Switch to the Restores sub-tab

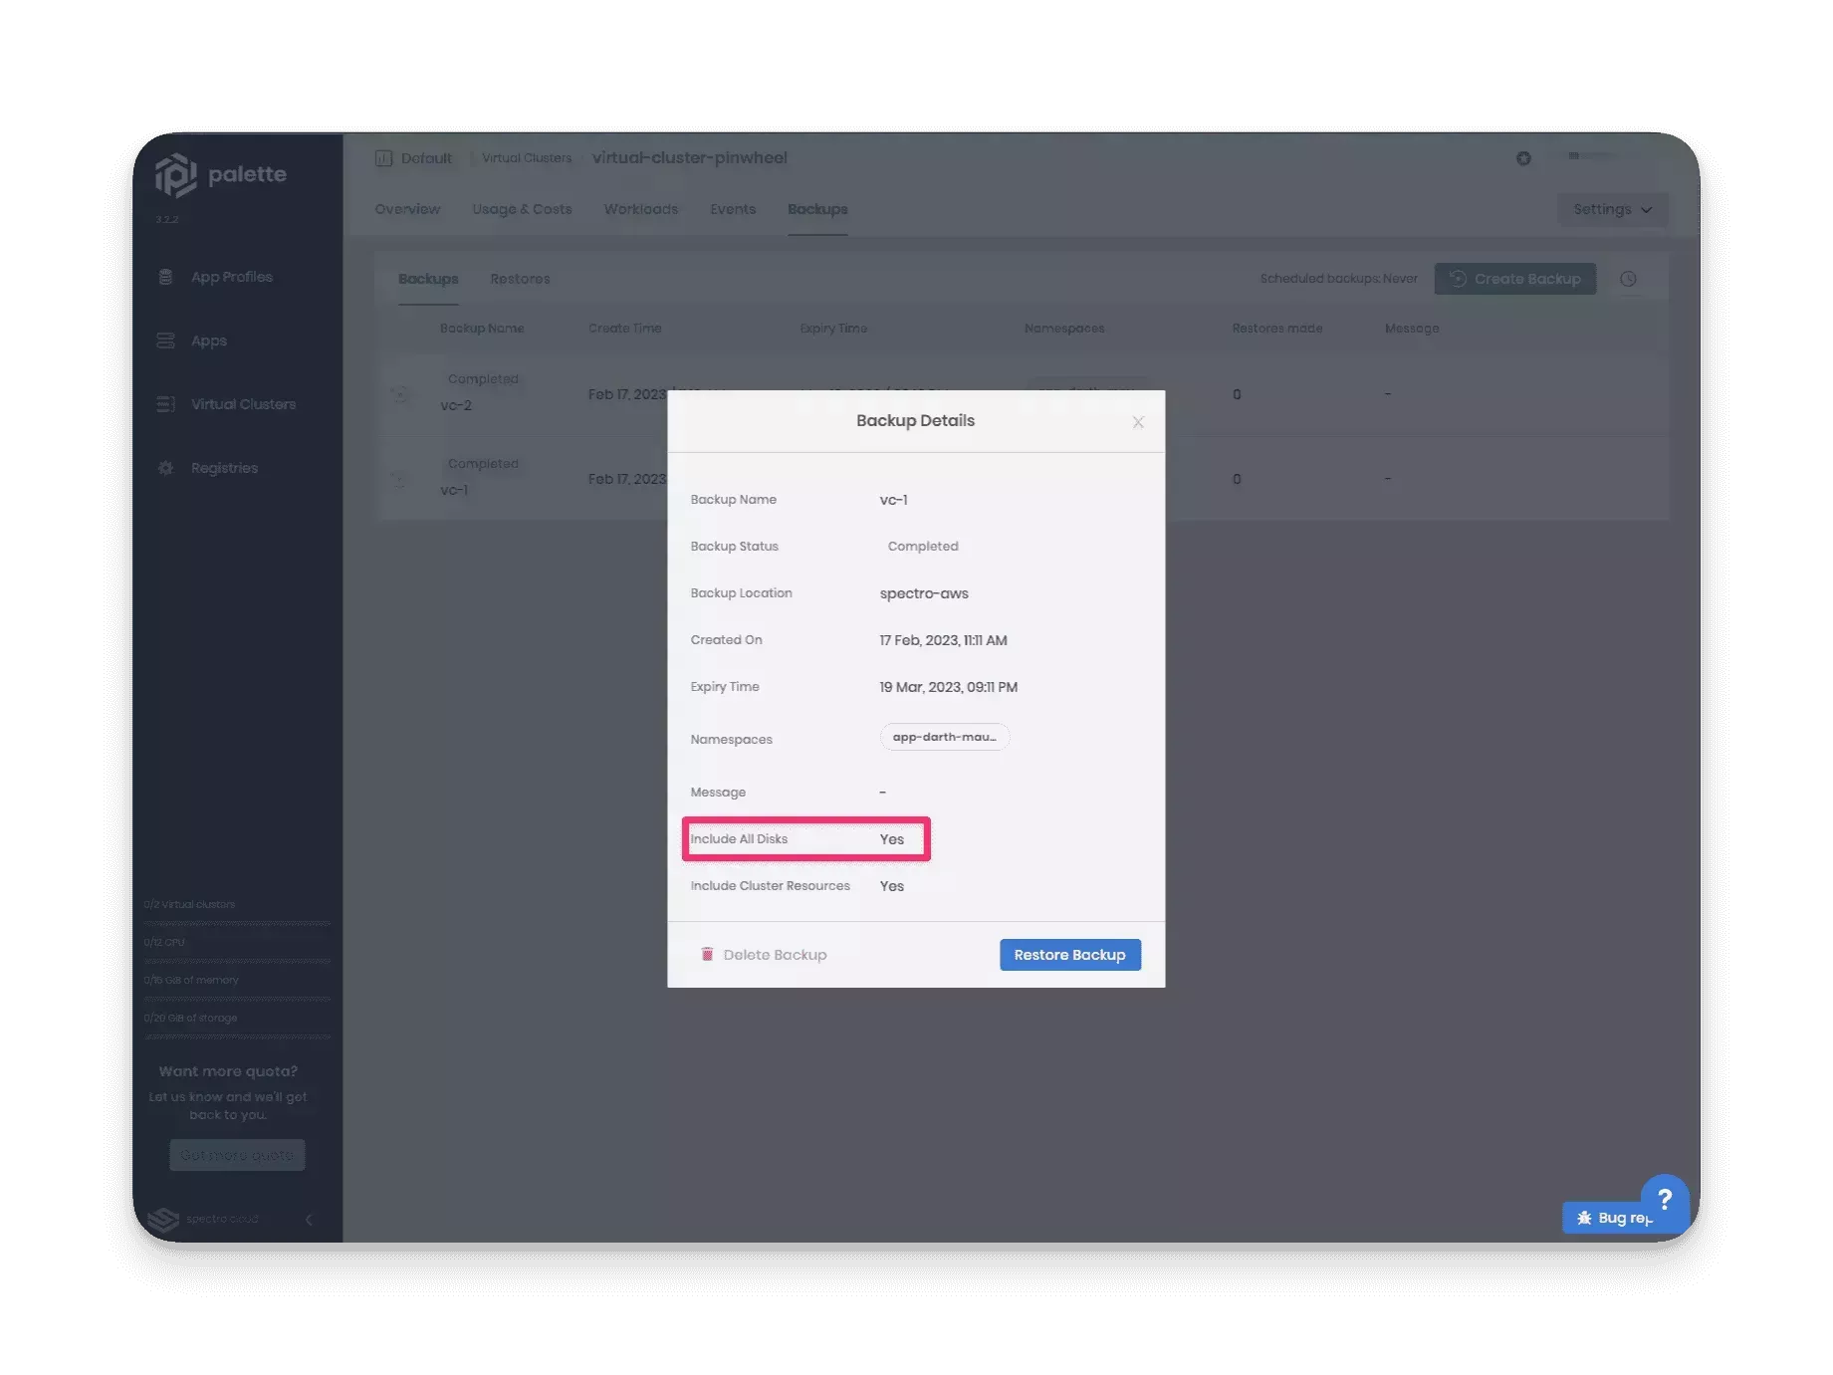[x=520, y=279]
